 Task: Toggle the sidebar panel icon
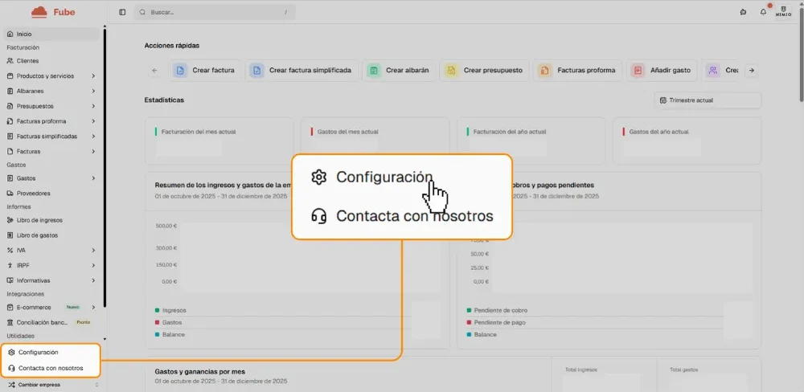pos(122,12)
